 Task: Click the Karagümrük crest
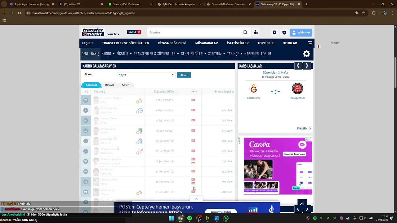pyautogui.click(x=297, y=89)
